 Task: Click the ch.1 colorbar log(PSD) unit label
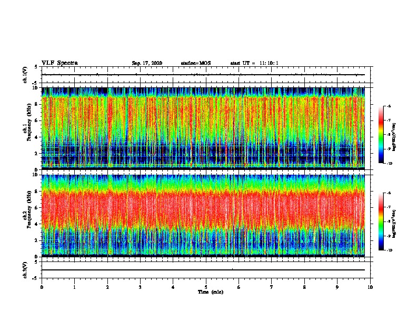394,137
